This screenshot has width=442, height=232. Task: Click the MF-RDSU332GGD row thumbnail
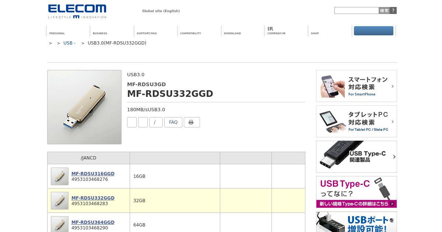pos(60,201)
